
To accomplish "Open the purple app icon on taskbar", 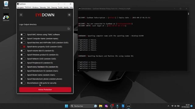I will click(x=106, y=106).
